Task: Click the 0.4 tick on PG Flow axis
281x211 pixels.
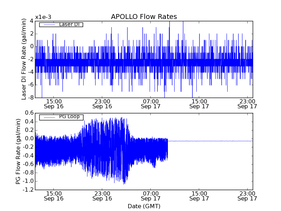Action: point(29,122)
